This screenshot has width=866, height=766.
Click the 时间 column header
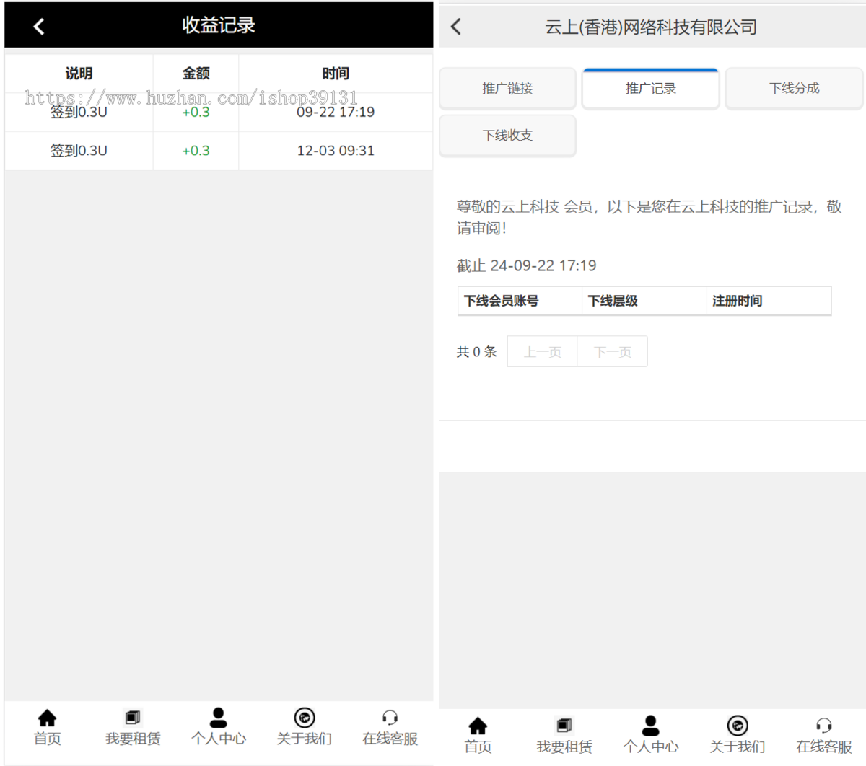click(336, 73)
